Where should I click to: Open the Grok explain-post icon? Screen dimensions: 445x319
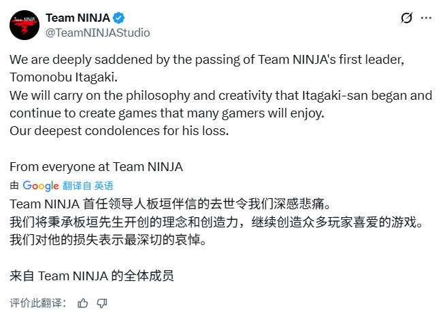[407, 18]
